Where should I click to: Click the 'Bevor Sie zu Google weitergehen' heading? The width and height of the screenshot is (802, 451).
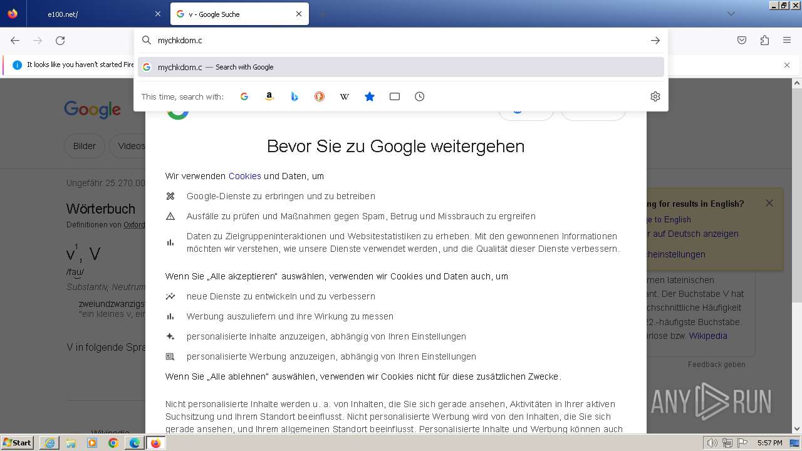pos(395,146)
